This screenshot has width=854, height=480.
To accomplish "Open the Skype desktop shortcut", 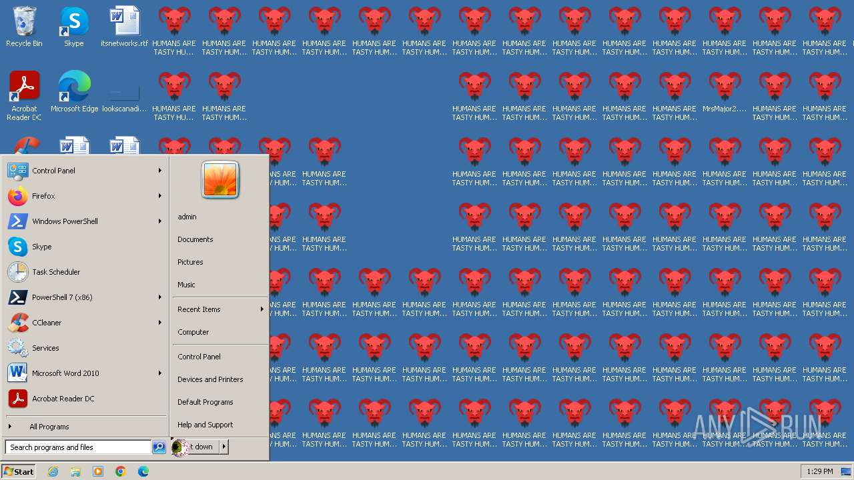I will 74,27.
